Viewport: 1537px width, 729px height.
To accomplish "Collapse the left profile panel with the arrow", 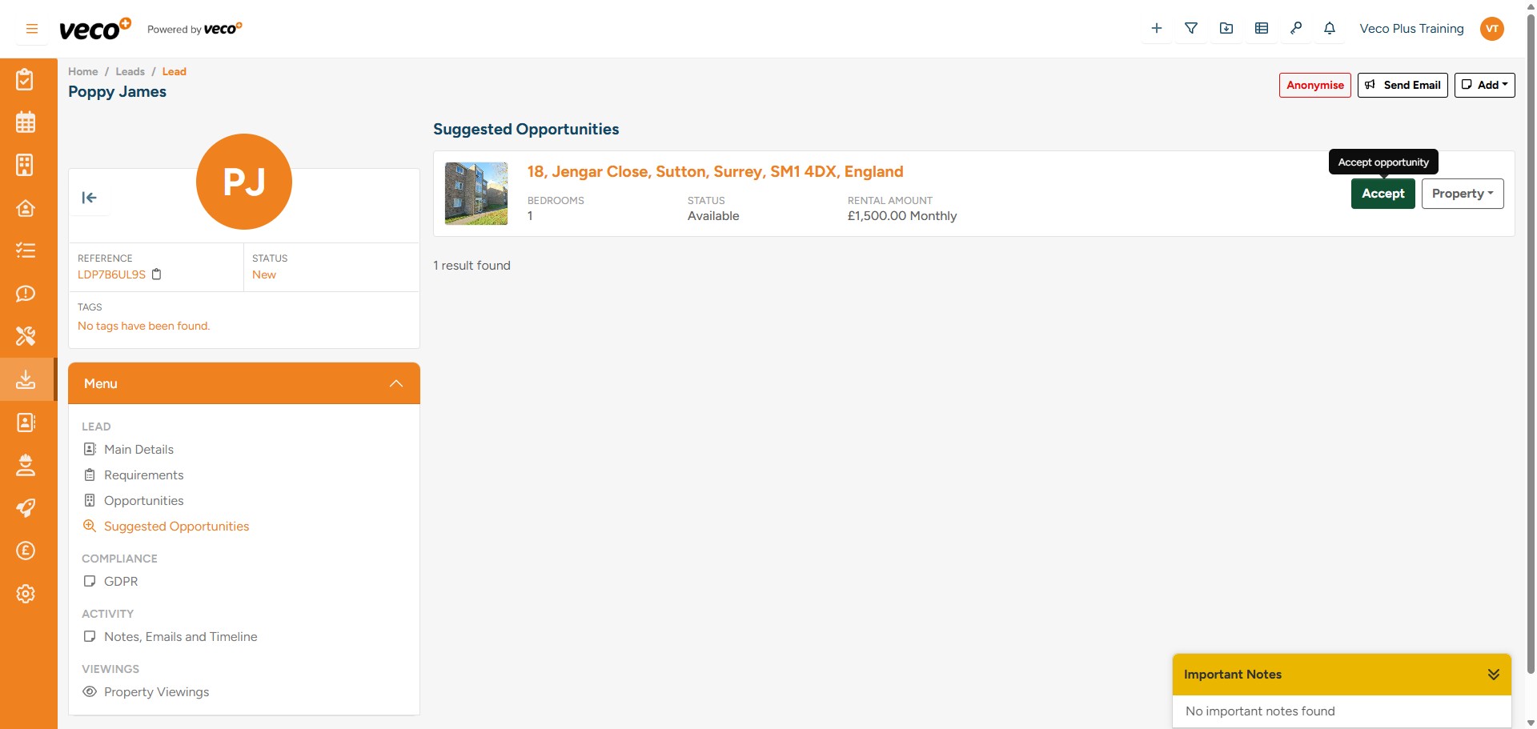I will (89, 197).
